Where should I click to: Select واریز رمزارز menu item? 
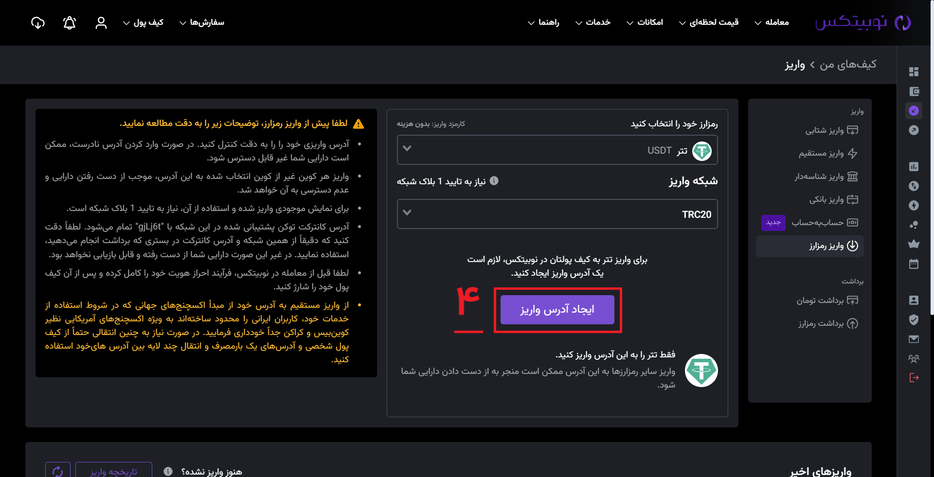tap(810, 246)
